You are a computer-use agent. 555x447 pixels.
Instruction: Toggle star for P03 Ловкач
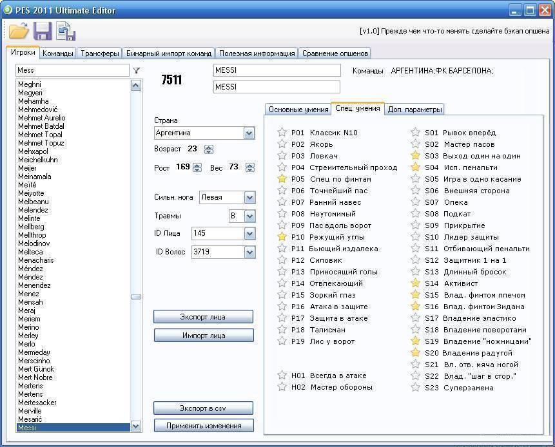(282, 156)
